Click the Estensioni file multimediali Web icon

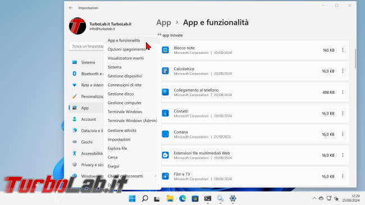pos(166,155)
